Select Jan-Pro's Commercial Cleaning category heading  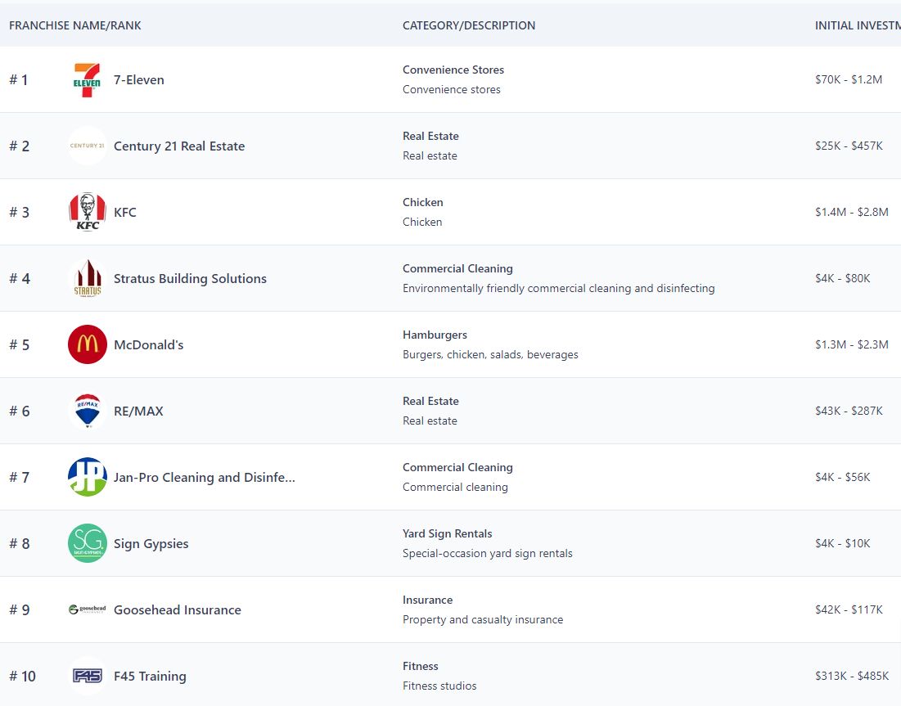click(458, 468)
